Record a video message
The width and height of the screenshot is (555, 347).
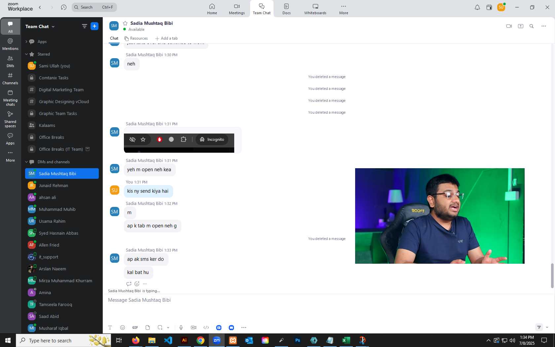pos(194,328)
